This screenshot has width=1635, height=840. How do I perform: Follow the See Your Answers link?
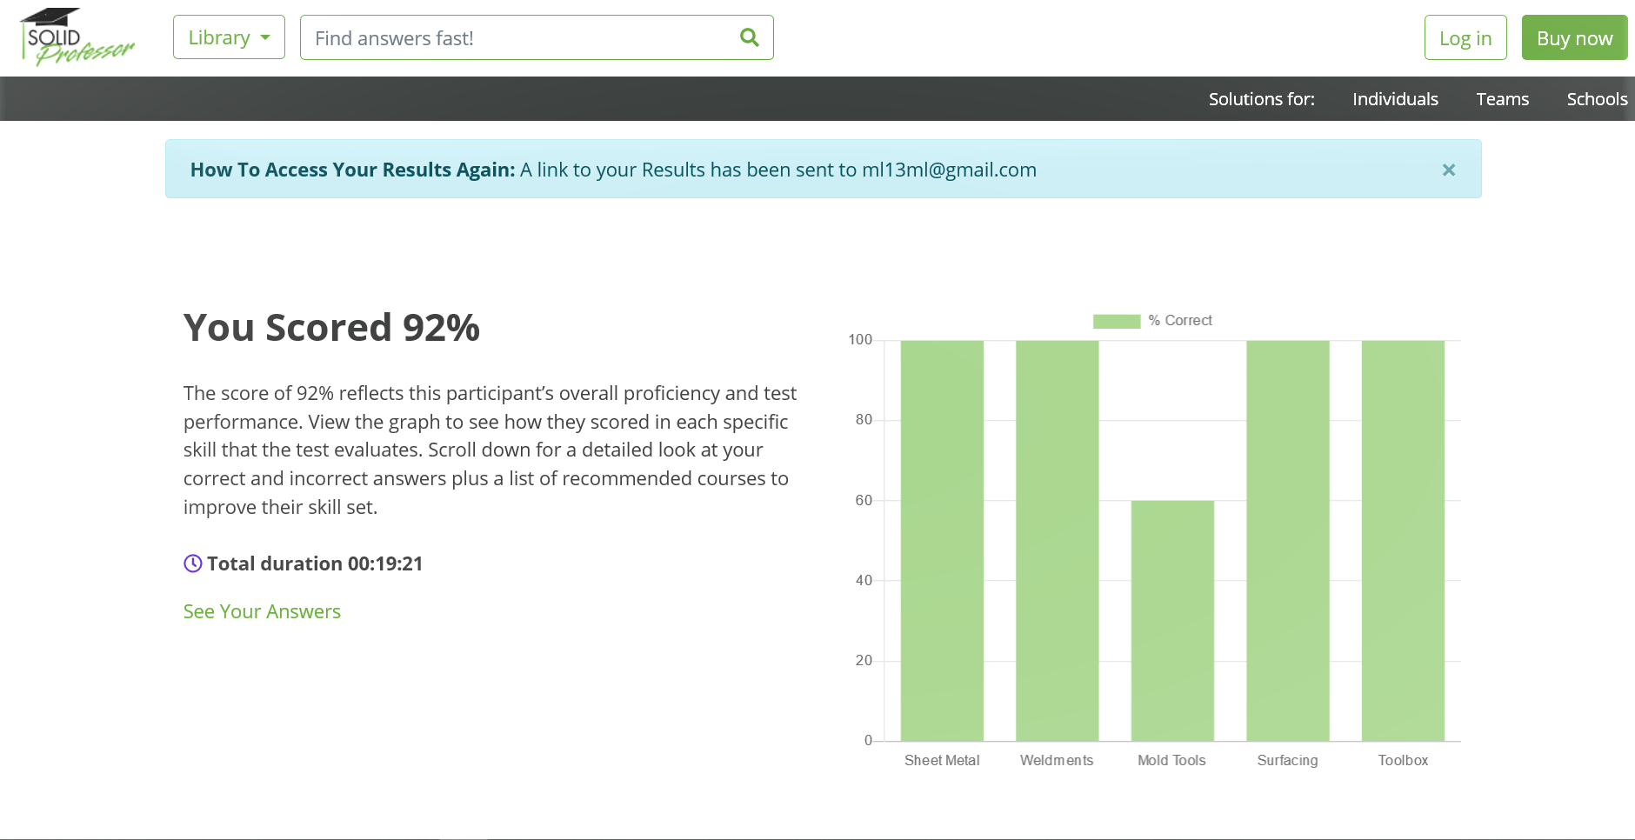(262, 611)
